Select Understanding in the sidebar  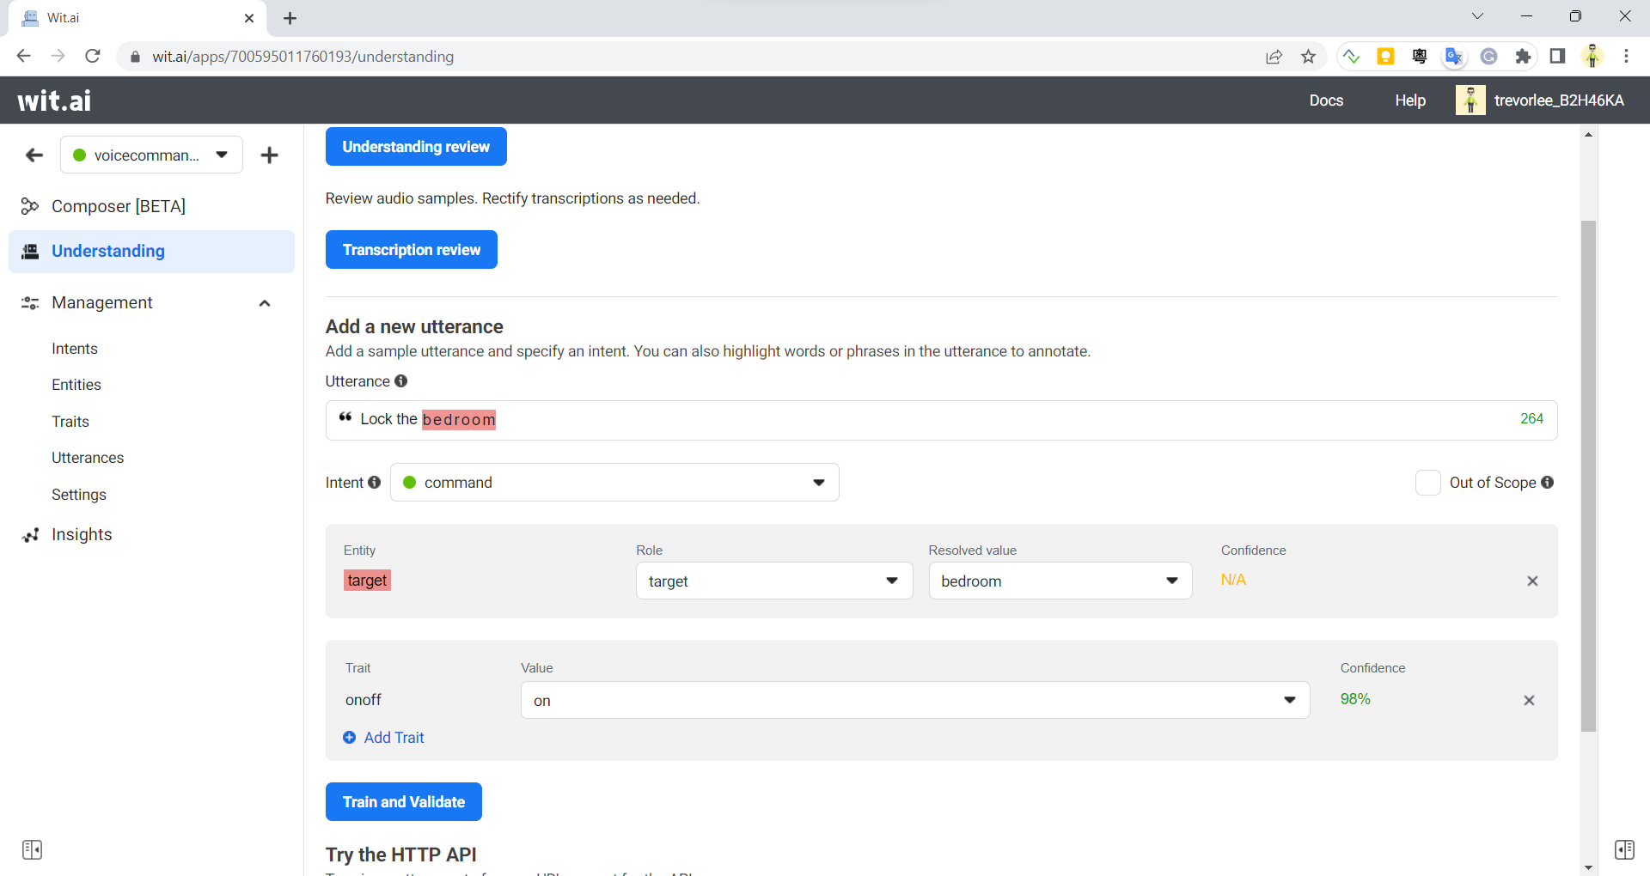tap(151, 251)
